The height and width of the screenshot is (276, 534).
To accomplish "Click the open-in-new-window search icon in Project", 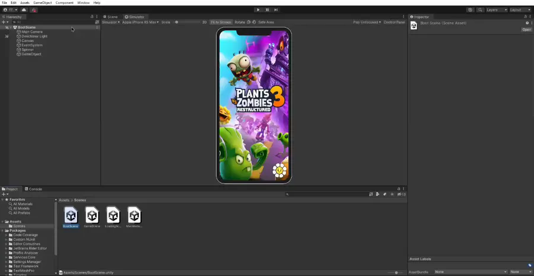I will (x=371, y=194).
